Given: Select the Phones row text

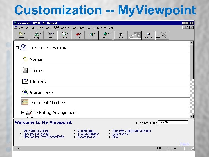Looking at the screenshot, I should (37, 70).
